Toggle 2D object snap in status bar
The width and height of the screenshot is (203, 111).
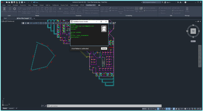click(x=169, y=109)
